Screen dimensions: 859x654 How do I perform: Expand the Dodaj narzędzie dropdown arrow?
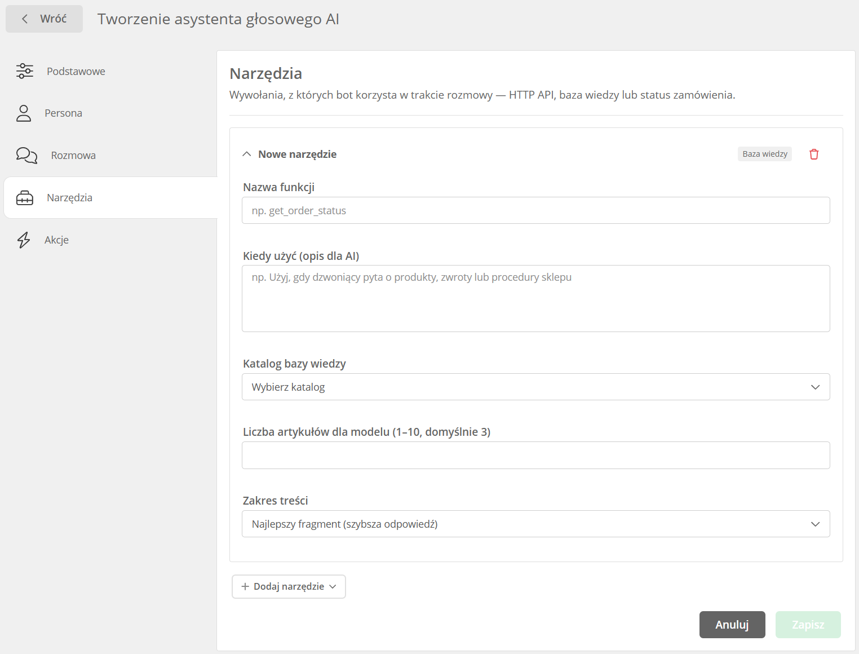tap(333, 586)
